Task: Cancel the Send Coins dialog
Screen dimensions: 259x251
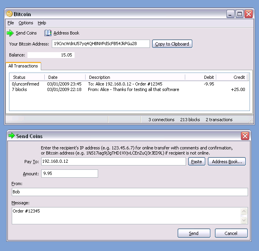Action: coord(231,233)
